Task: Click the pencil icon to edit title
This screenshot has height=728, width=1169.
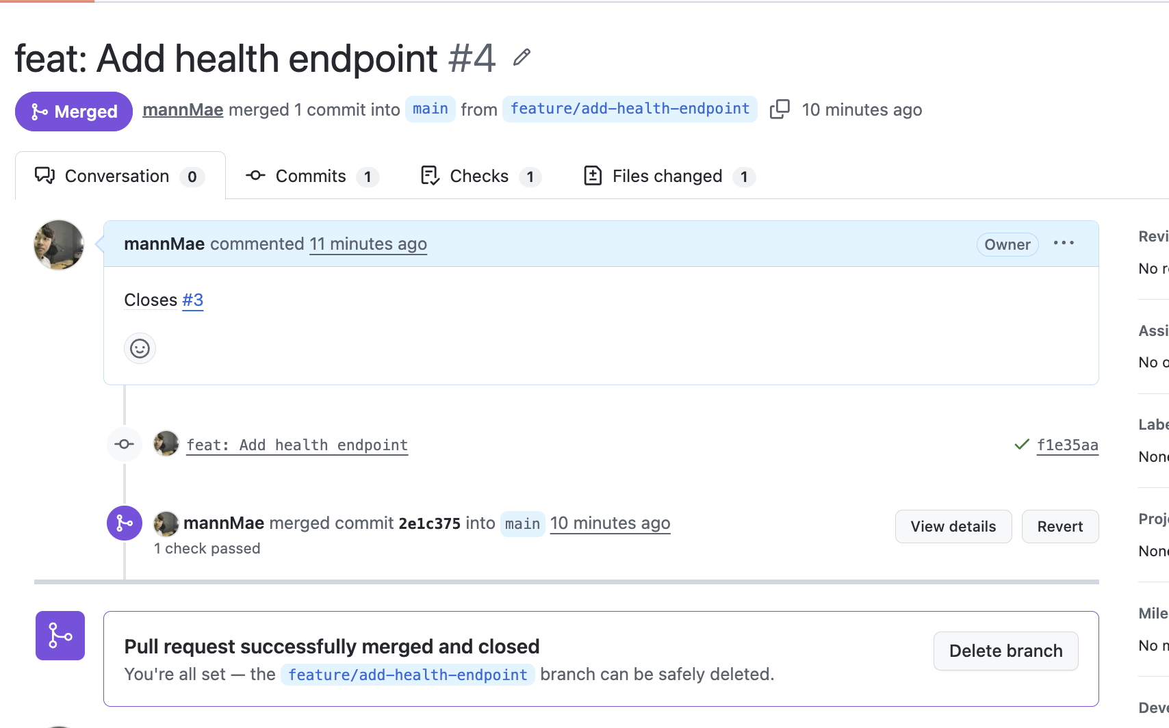Action: coord(522,57)
